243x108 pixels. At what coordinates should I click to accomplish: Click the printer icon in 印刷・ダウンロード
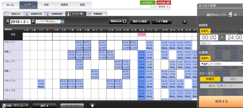tap(4, 106)
